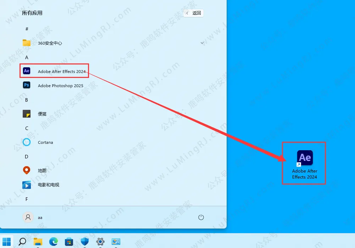Select the letter A section header
Viewport: 355px width, 248px height.
pyautogui.click(x=27, y=57)
